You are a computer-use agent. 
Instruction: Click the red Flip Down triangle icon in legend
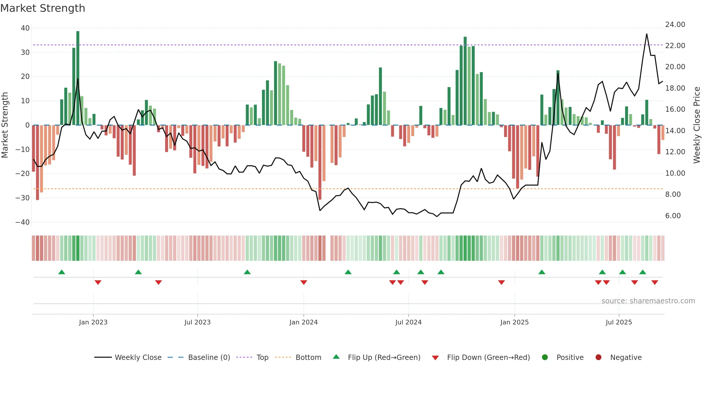[435, 358]
